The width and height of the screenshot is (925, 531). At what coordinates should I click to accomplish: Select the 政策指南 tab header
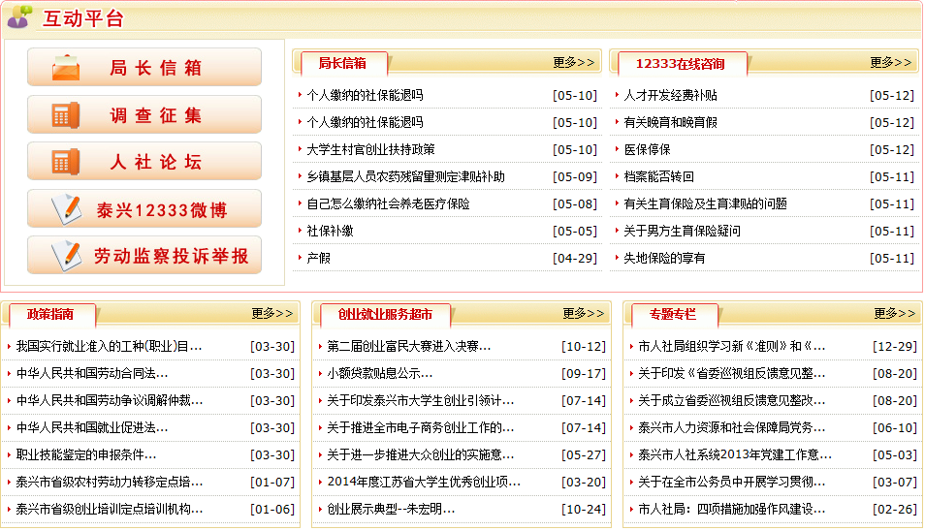51,315
